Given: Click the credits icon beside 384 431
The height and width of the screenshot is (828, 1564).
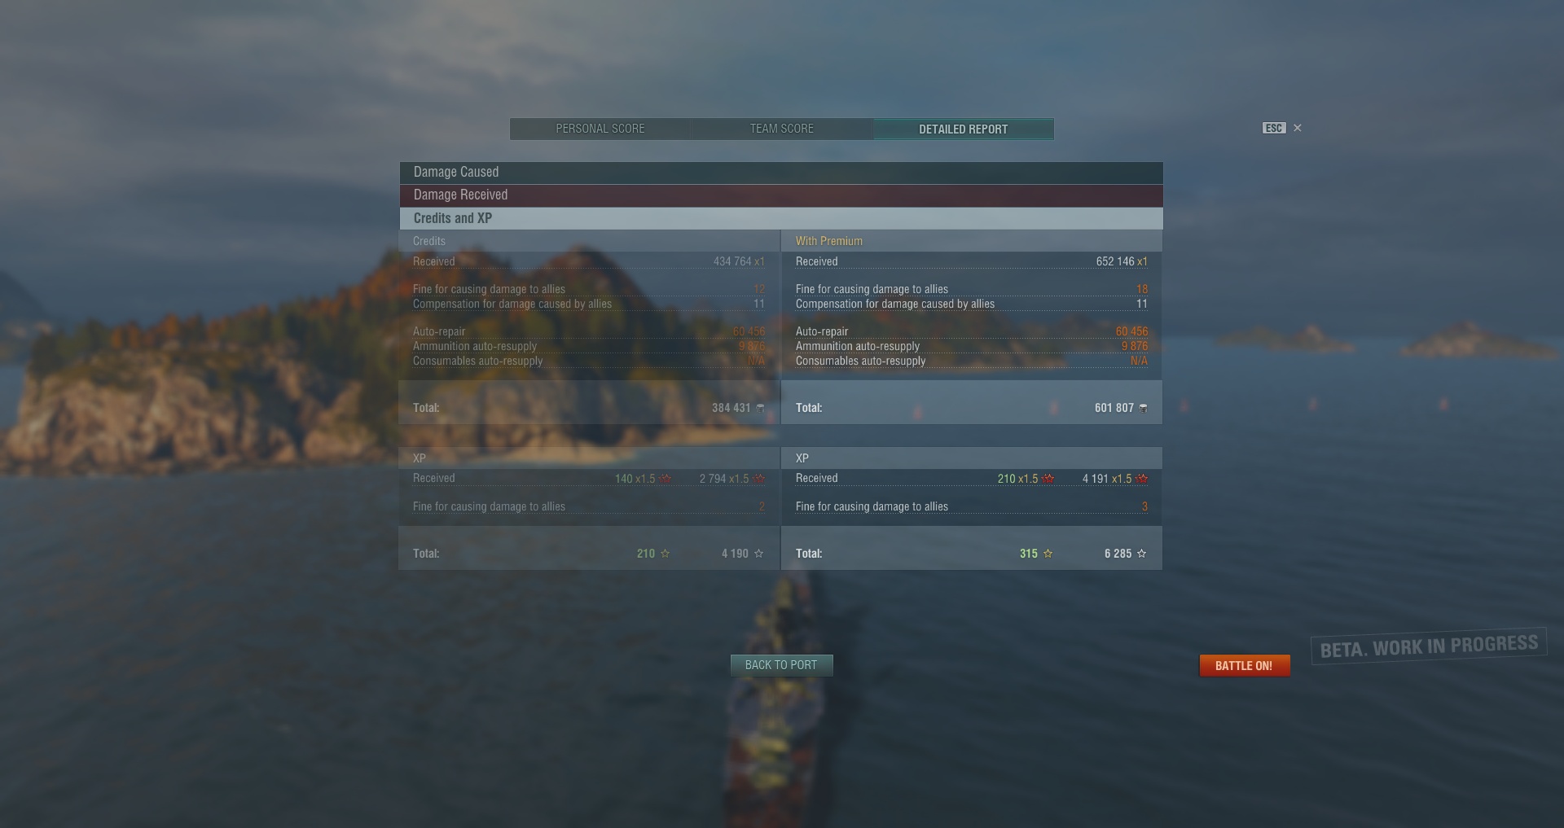Looking at the screenshot, I should pyautogui.click(x=760, y=408).
